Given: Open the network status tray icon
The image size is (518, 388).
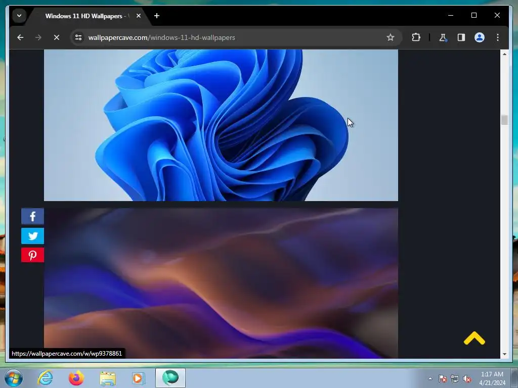Looking at the screenshot, I should (455, 378).
